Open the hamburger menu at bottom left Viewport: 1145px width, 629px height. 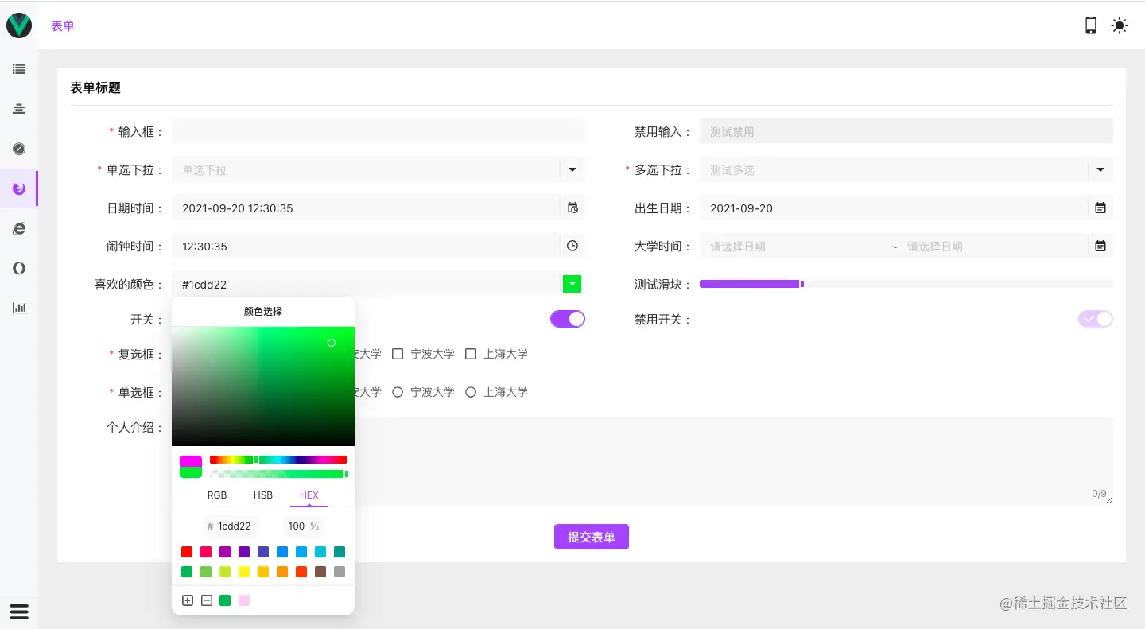point(18,612)
